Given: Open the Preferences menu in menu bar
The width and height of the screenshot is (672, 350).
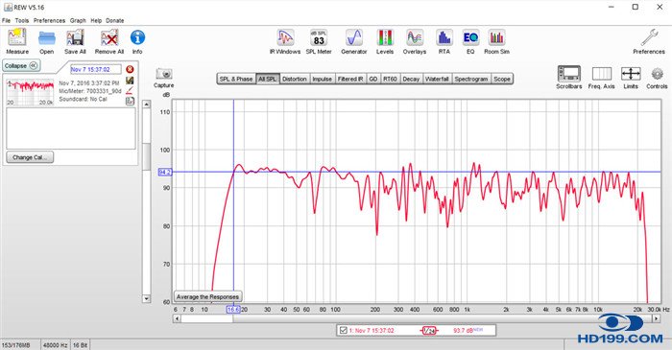Looking at the screenshot, I should [x=49, y=20].
